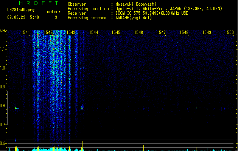Click the 1545 time axis label

click(x=116, y=32)
